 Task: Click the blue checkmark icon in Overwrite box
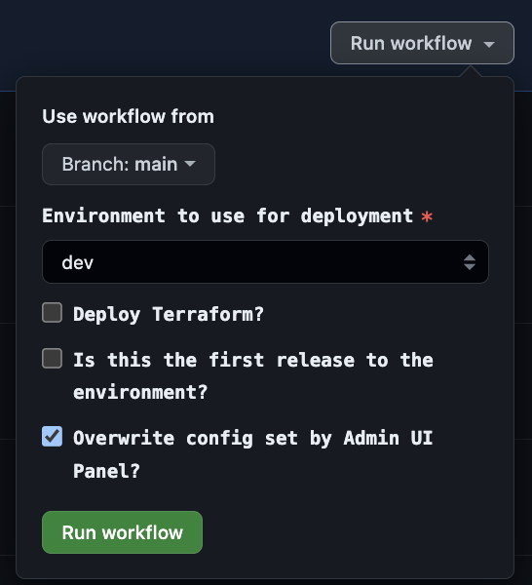(53, 436)
